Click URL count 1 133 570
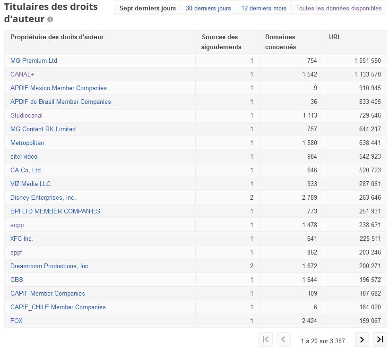This screenshot has width=389, height=348. tap(367, 74)
